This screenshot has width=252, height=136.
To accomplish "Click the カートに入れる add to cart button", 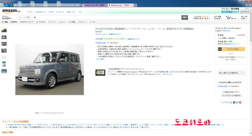I will pyautogui.click(x=231, y=49).
